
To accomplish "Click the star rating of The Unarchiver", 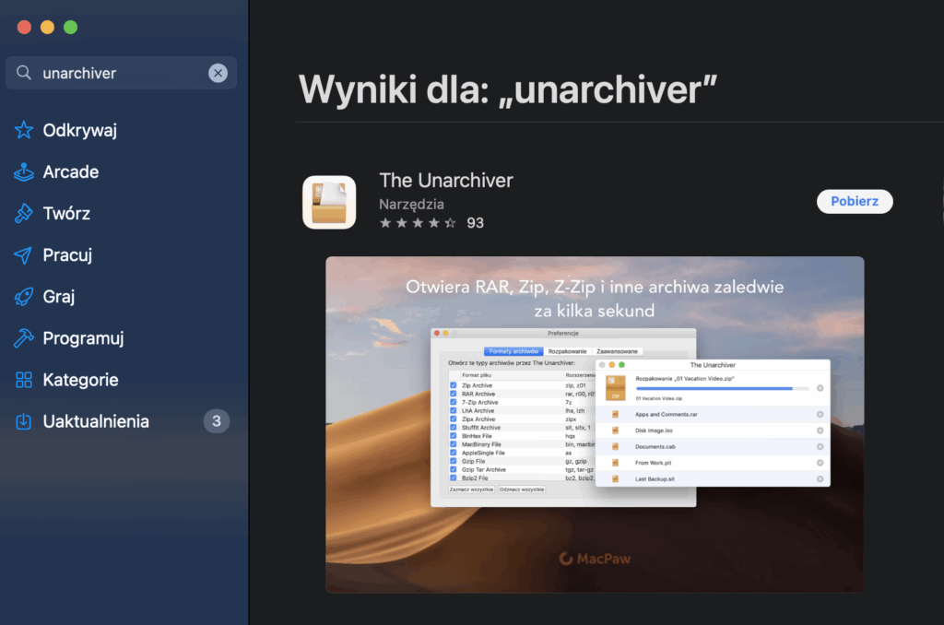I will click(x=418, y=223).
